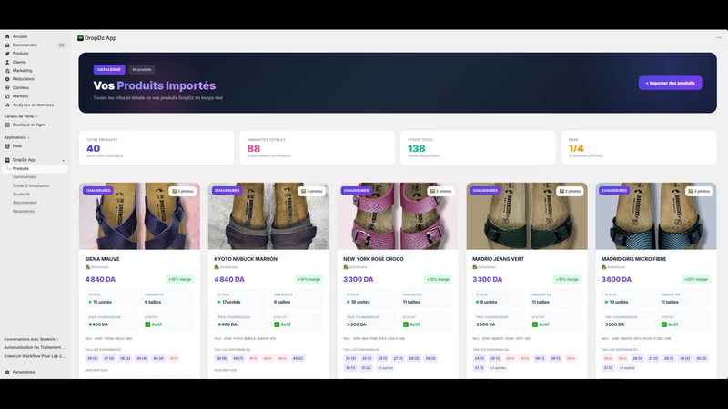Screen dimensions: 728x409
Task: Click the 4 840 DA price on SIENA MAUVE
Action: pos(100,279)
